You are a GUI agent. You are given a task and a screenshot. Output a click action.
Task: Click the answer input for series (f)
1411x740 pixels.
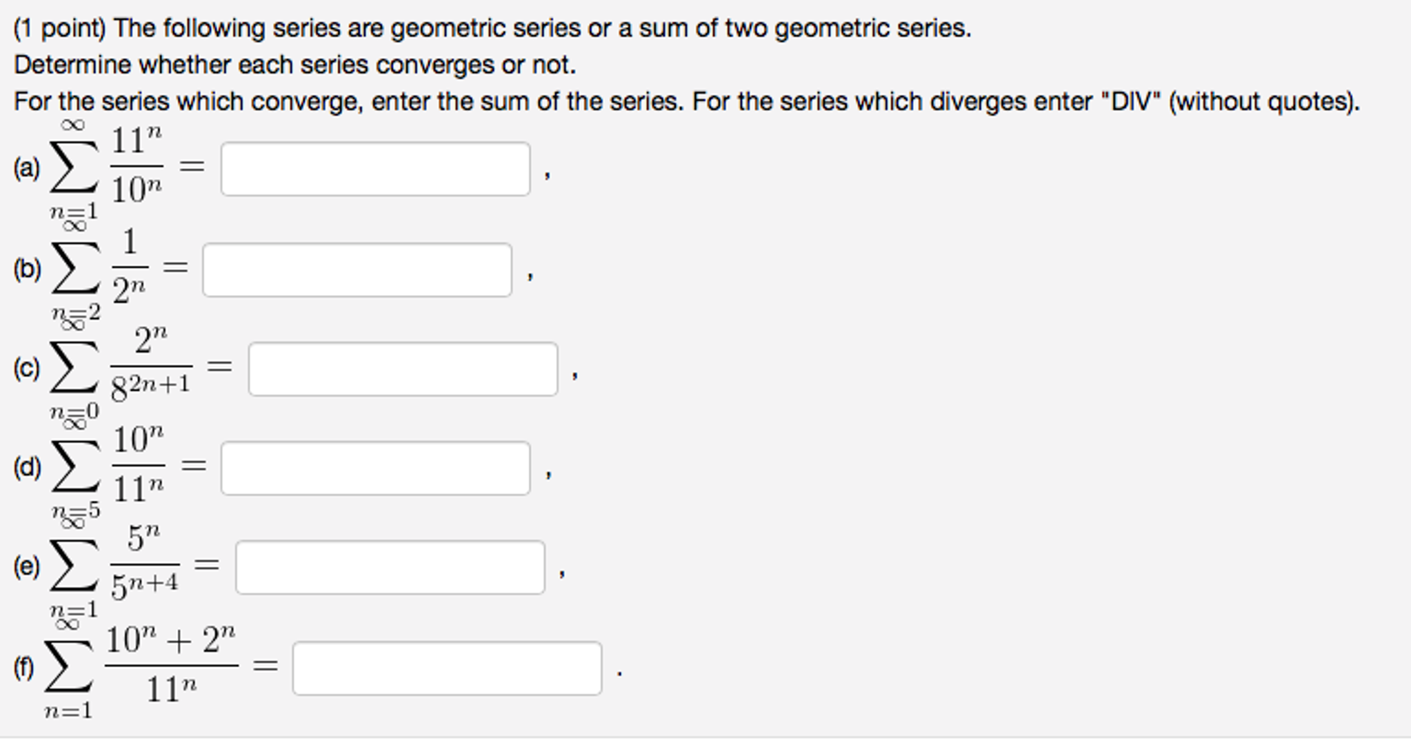447,668
